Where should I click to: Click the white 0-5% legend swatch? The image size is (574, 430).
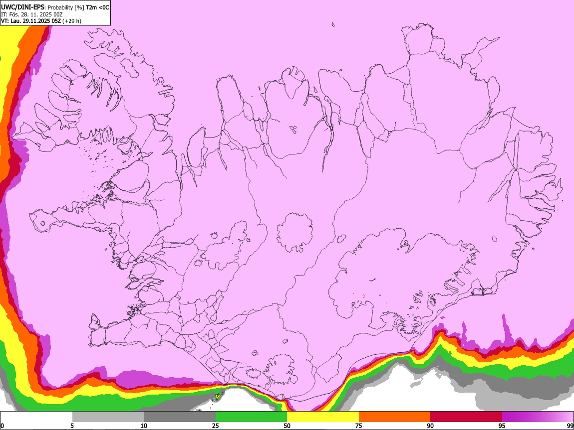tap(36, 417)
